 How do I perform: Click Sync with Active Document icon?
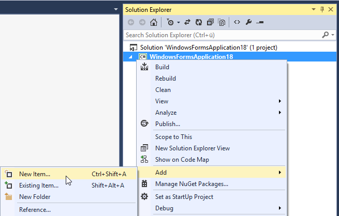[x=187, y=22]
